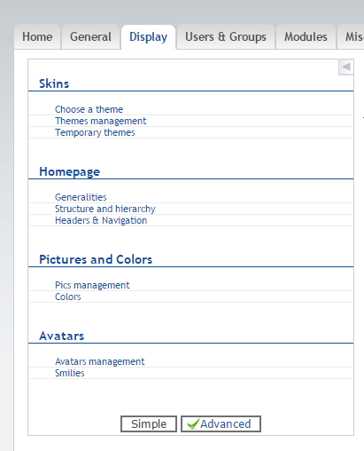
Task: Open the Smilies link
Action: (70, 373)
